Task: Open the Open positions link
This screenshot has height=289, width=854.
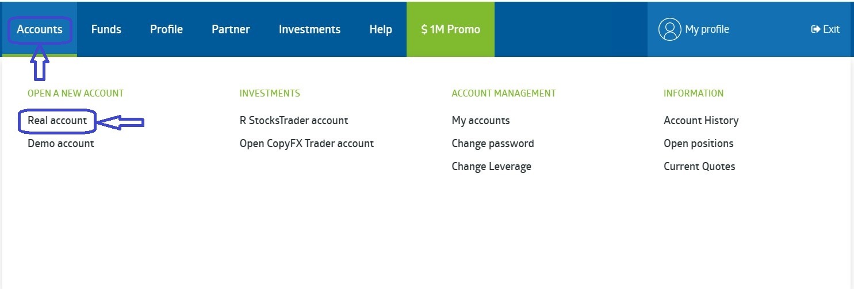Action: click(x=698, y=144)
